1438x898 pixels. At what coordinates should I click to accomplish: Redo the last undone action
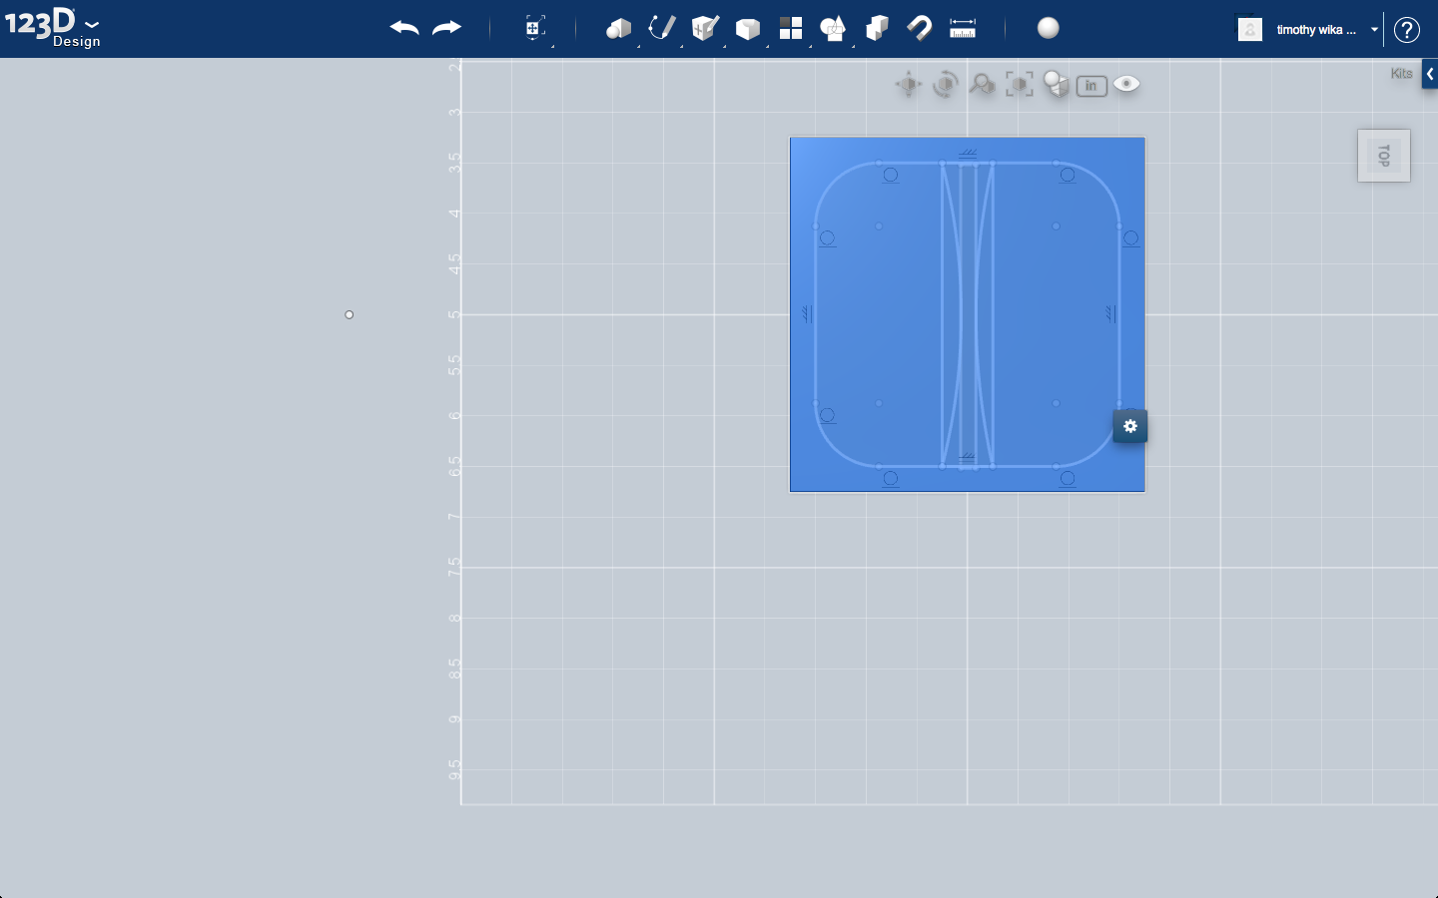point(446,28)
